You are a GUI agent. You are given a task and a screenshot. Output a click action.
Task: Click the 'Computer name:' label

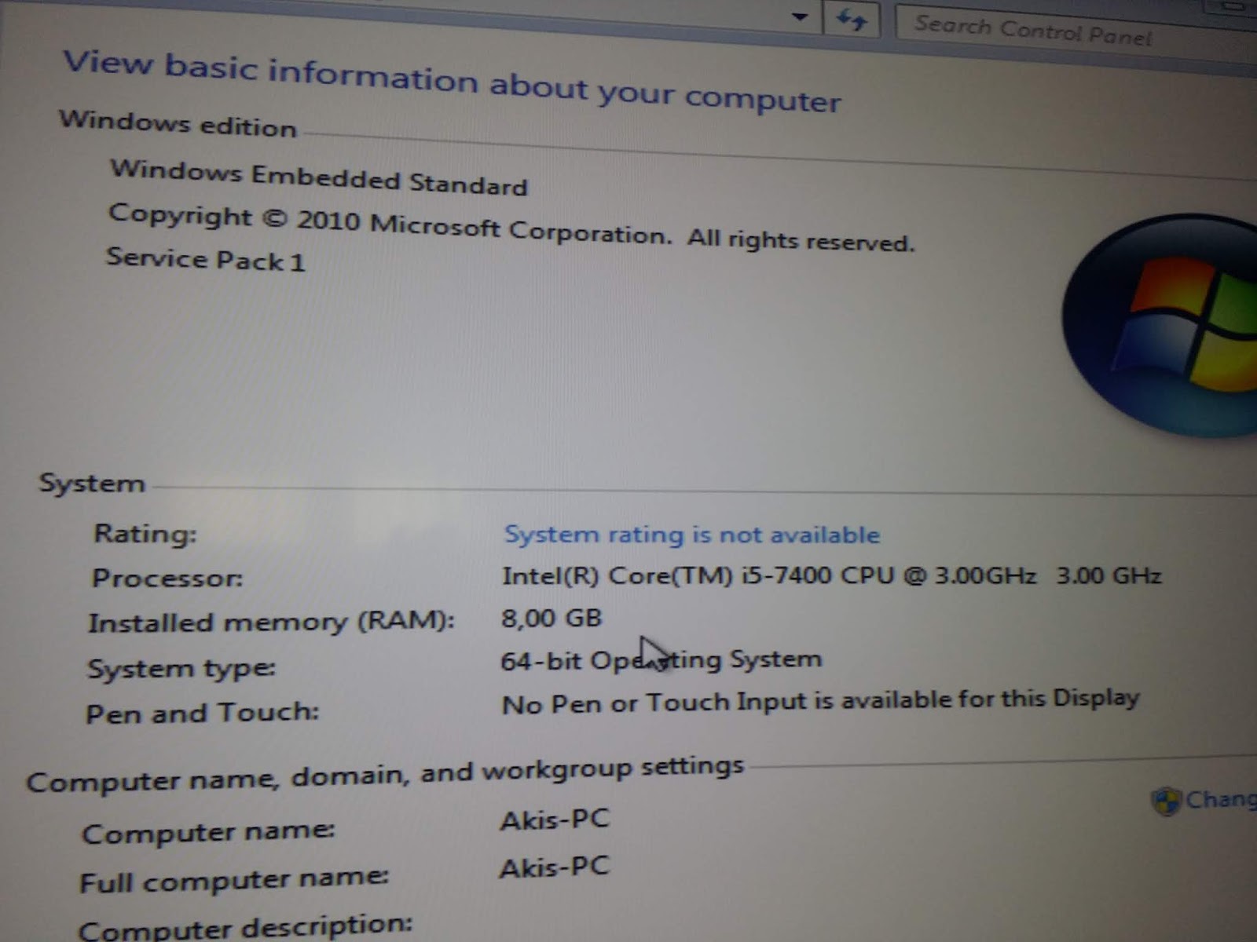(x=208, y=833)
